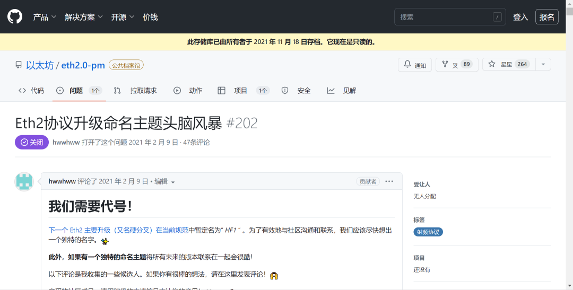Switch to the 动作 tab
Image resolution: width=573 pixels, height=290 pixels.
188,91
